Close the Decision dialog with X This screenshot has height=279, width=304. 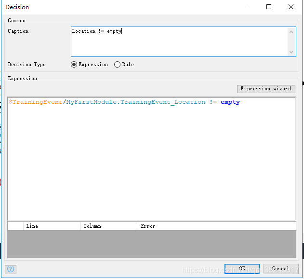pyautogui.click(x=291, y=7)
